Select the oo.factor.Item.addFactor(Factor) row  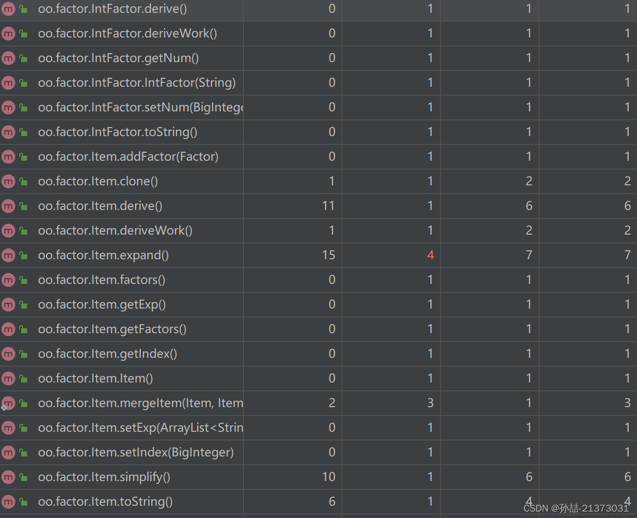coord(318,157)
